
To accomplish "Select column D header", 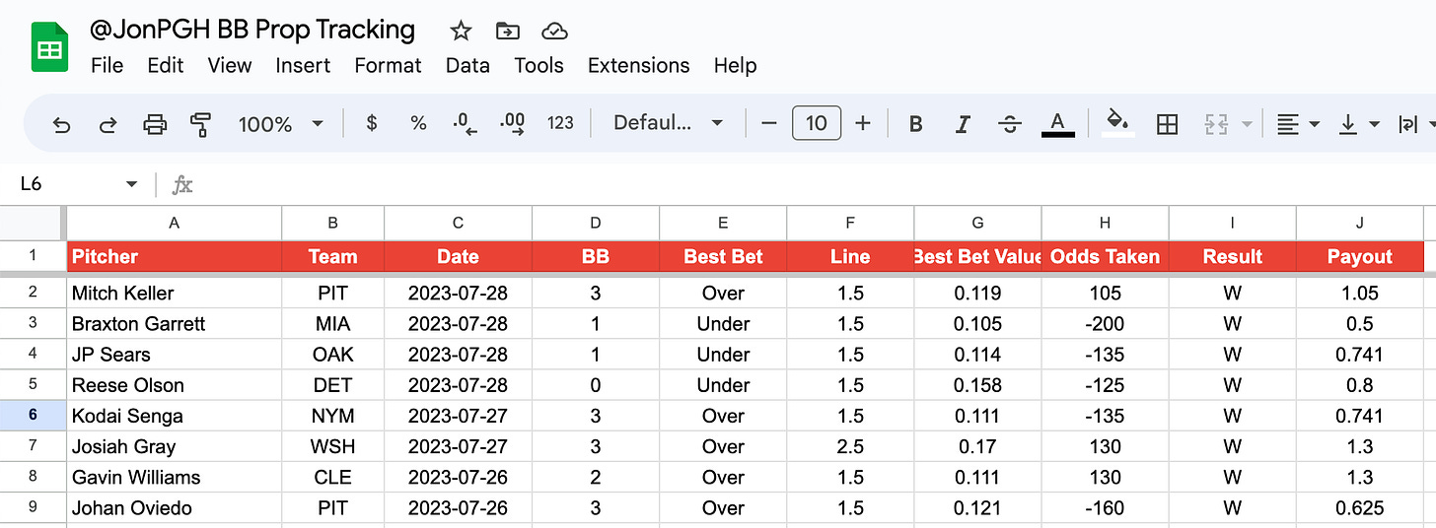I will pos(596,223).
